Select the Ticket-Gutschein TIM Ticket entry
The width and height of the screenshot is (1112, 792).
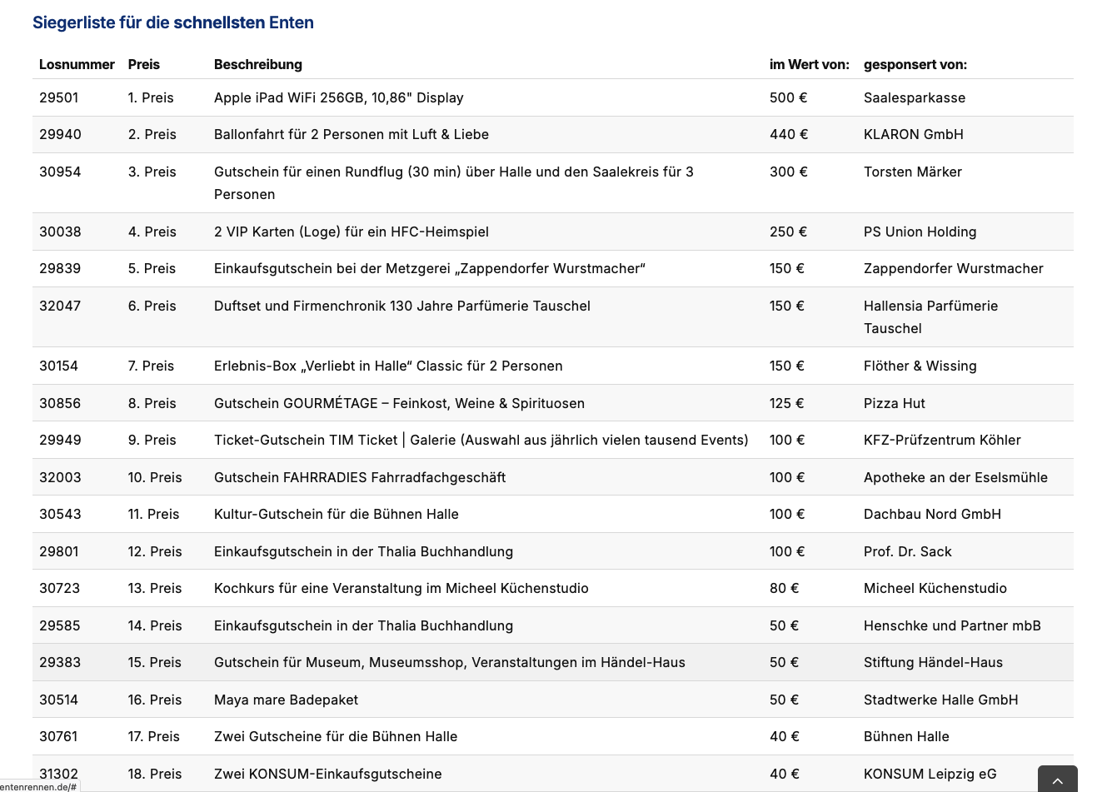pyautogui.click(x=481, y=440)
